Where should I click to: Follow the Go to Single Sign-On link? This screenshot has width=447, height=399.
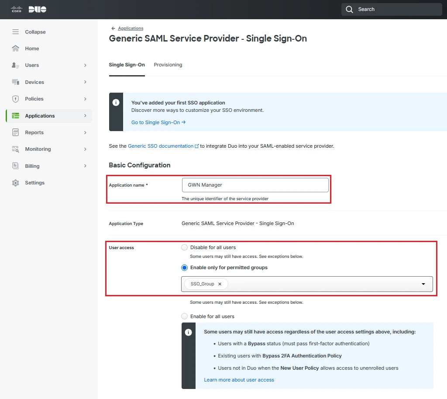(158, 122)
